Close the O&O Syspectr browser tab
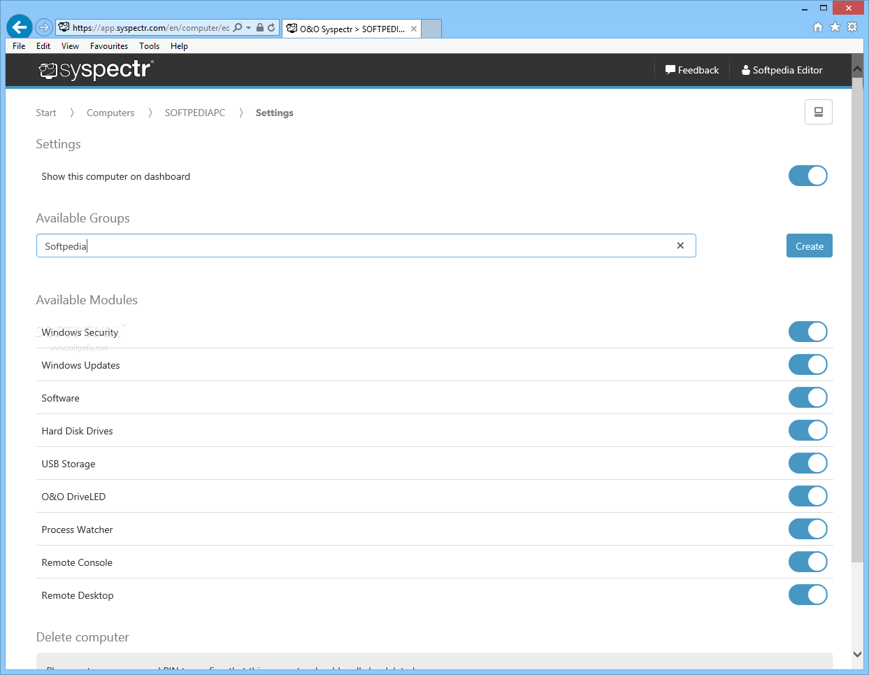The image size is (869, 675). point(414,29)
